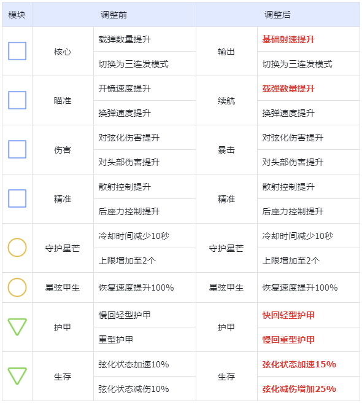Click the red 弦化减伤增加25% text

[x=299, y=389]
